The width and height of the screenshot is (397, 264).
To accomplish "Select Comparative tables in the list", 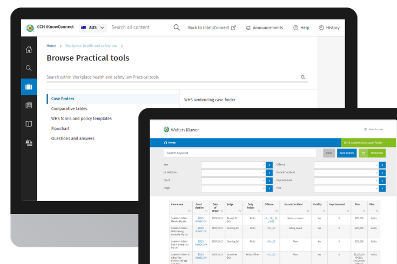I will tap(69, 109).
